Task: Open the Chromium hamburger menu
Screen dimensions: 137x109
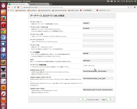Action: point(135,7)
